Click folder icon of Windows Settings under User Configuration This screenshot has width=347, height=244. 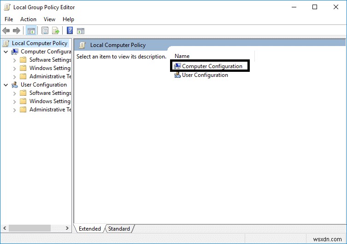[x=23, y=101]
